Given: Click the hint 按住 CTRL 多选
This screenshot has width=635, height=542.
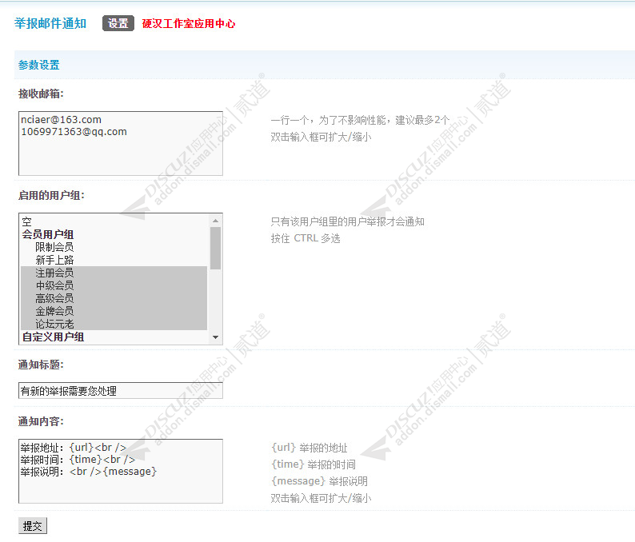Looking at the screenshot, I should [x=306, y=238].
